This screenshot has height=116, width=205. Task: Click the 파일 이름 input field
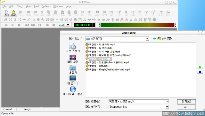point(137,102)
